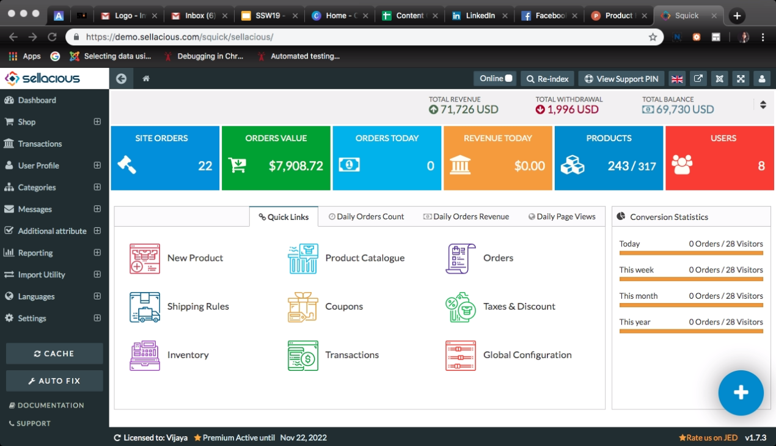Open the Transactions dollar icon
Viewport: 776px width, 446px height.
pyautogui.click(x=303, y=356)
